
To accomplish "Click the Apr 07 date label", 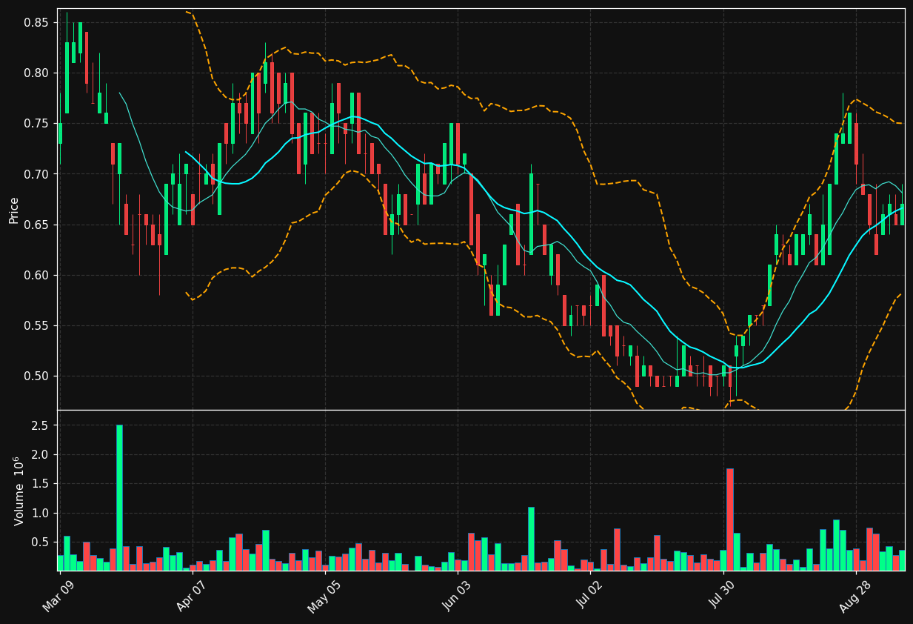I will pos(191,596).
